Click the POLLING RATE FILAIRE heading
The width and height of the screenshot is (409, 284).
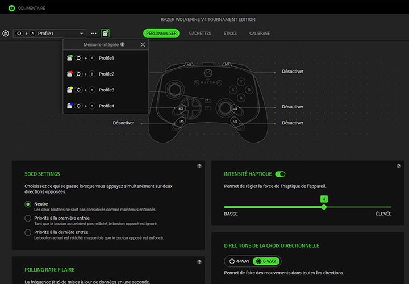coord(49,270)
